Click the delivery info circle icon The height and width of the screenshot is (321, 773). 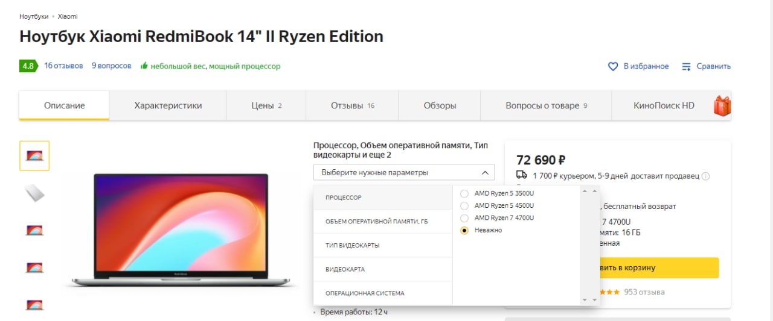[x=706, y=176]
